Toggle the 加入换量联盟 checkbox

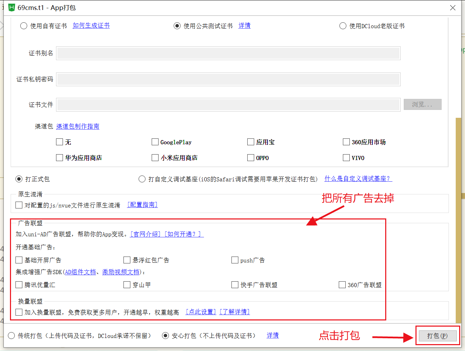(x=19, y=312)
